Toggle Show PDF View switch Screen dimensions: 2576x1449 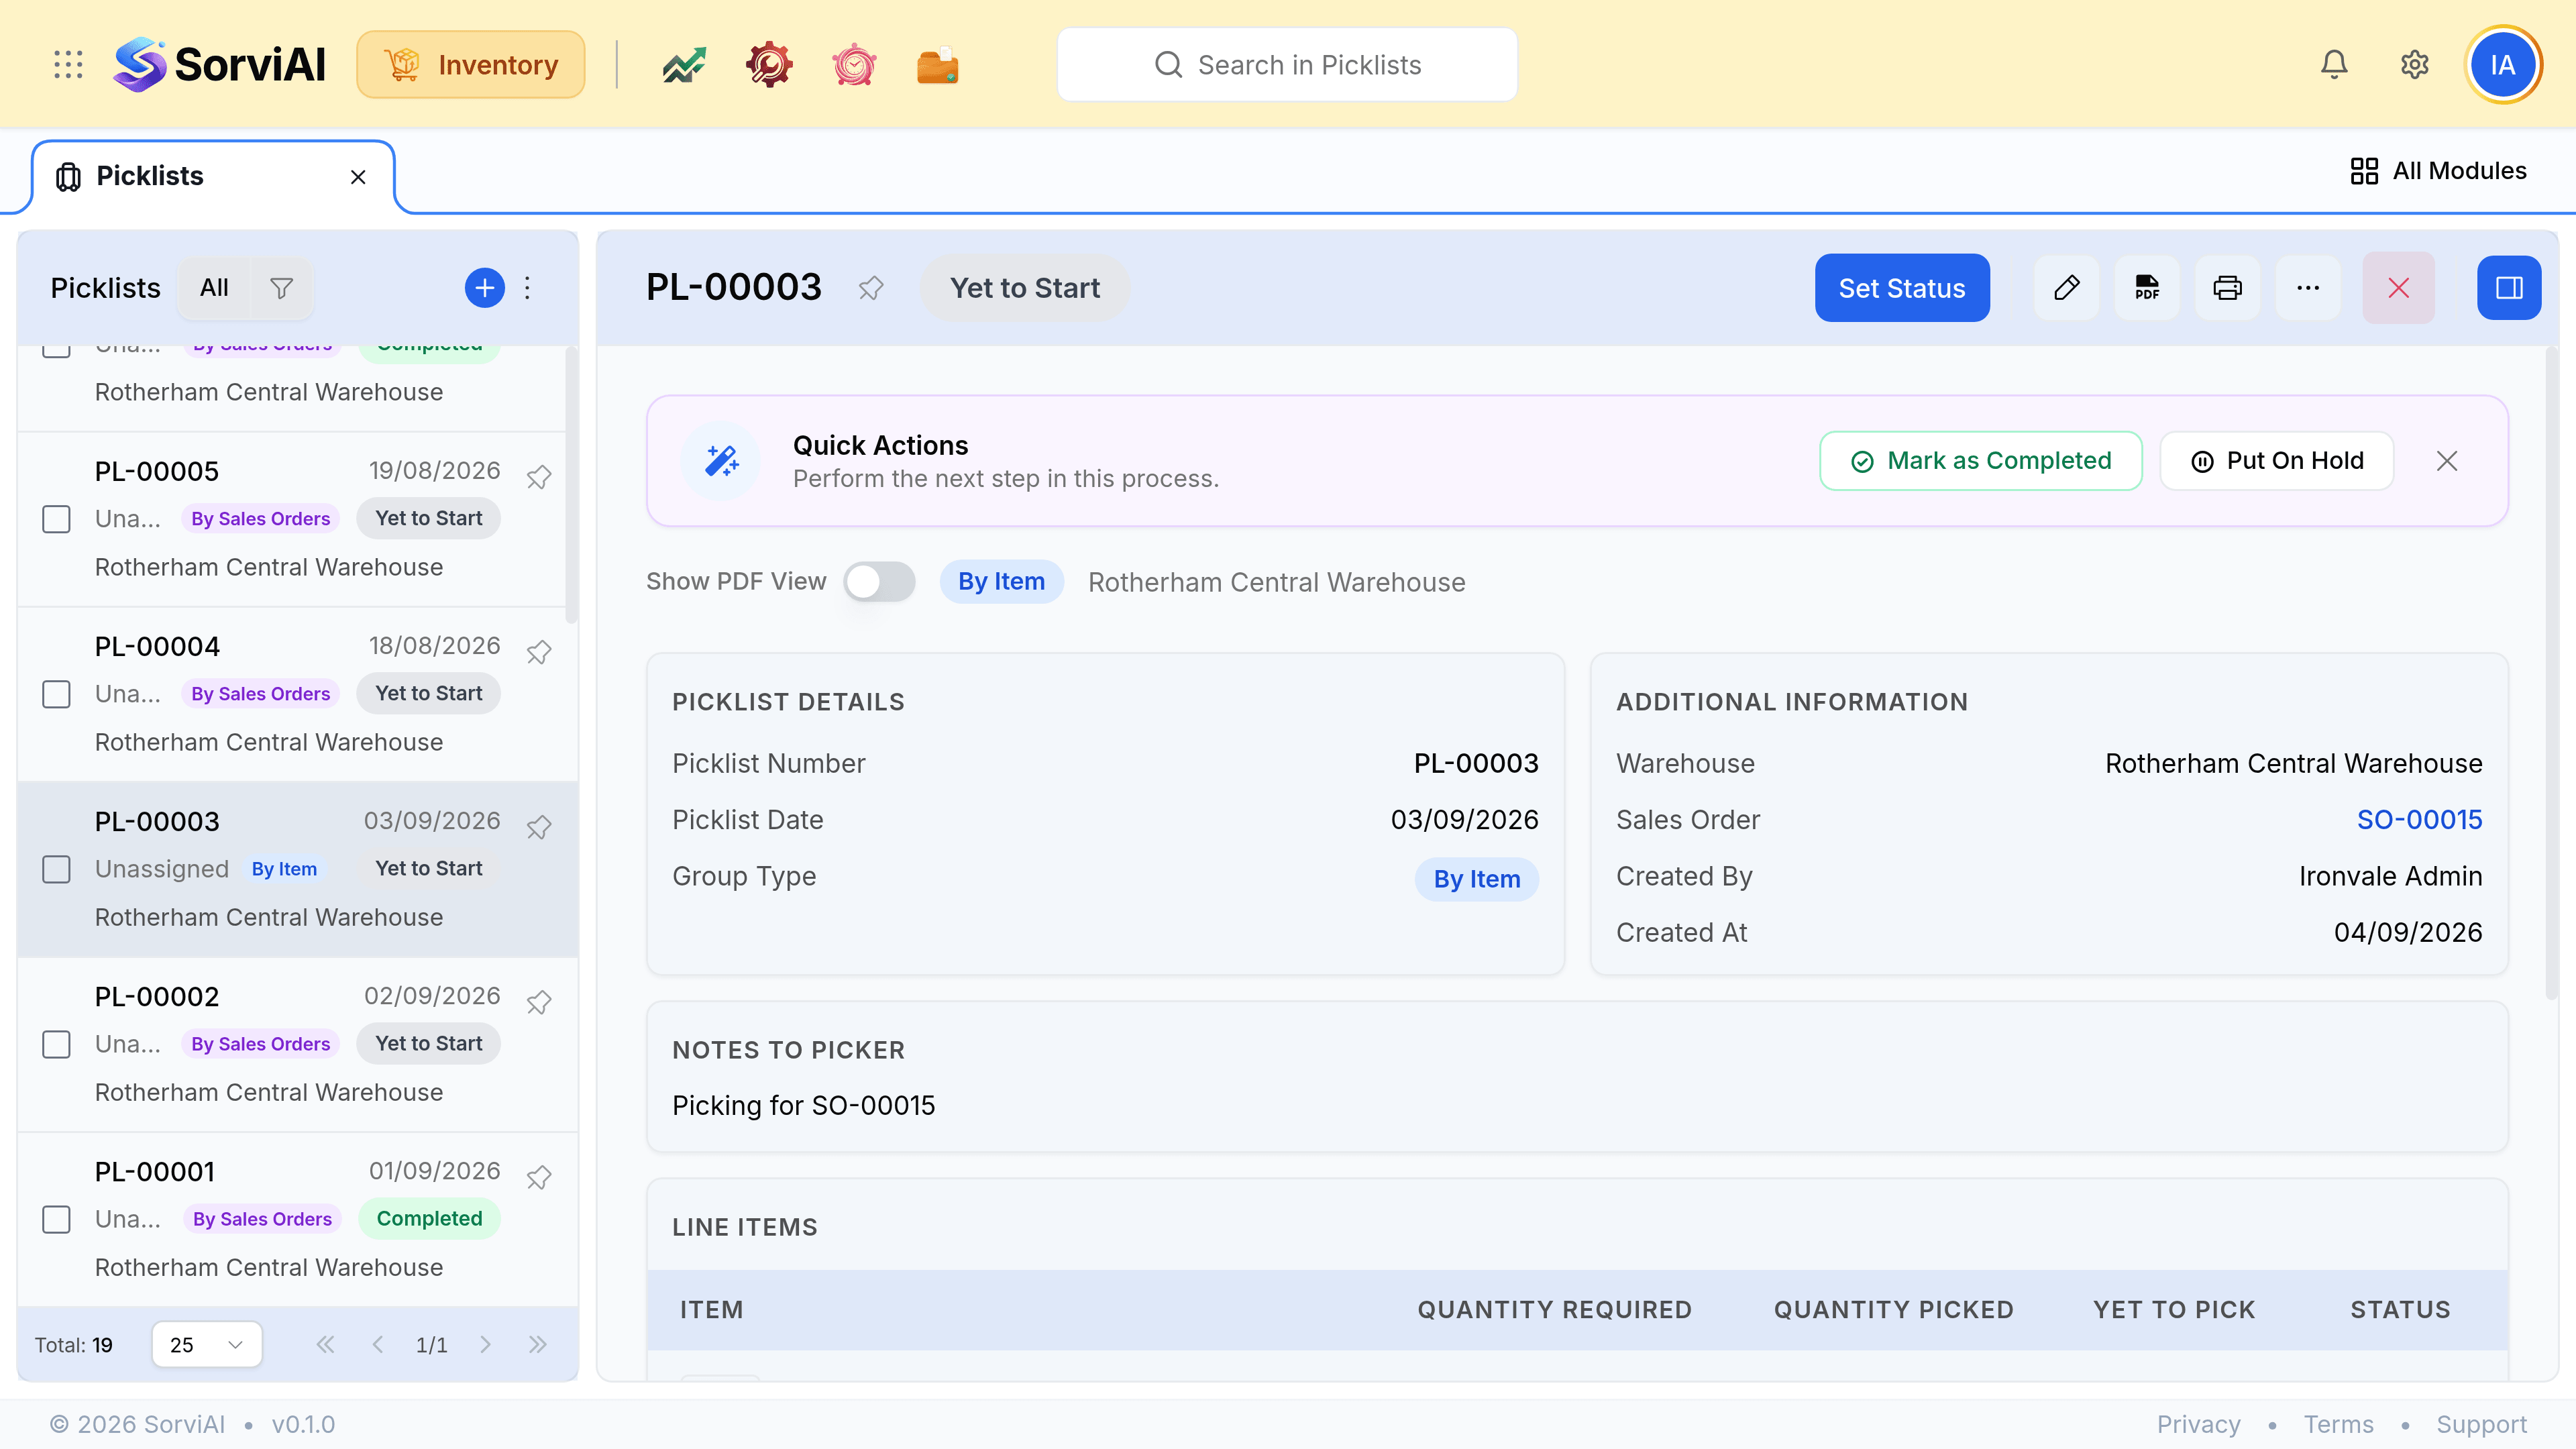879,581
